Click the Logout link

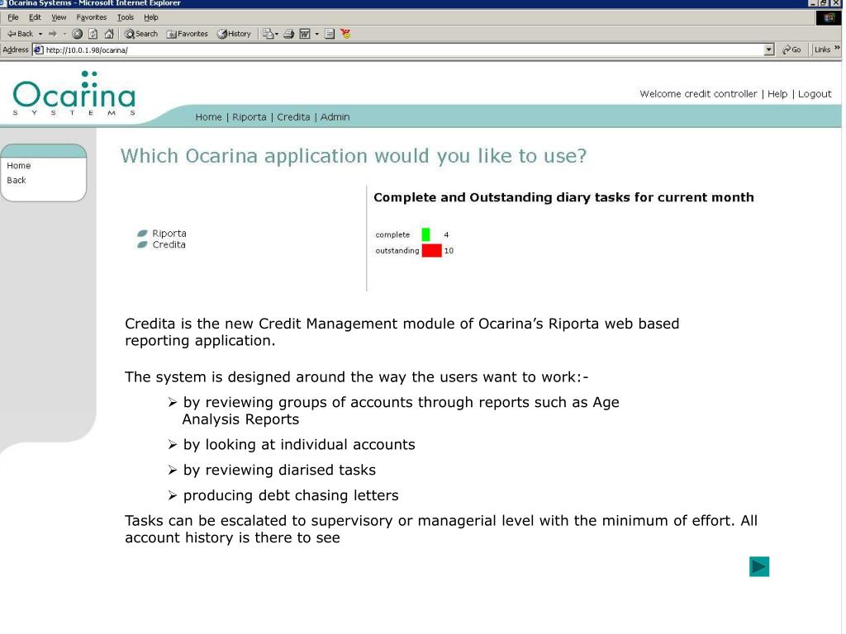coord(815,94)
